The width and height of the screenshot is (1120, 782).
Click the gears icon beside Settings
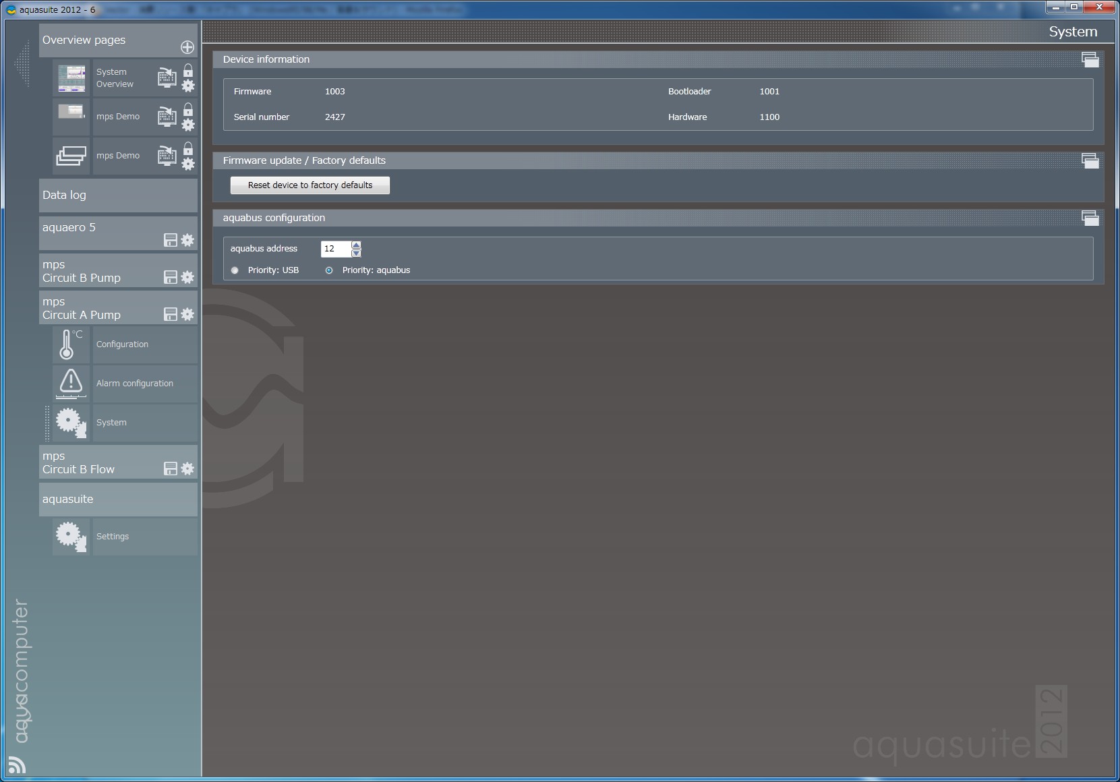[x=71, y=537]
